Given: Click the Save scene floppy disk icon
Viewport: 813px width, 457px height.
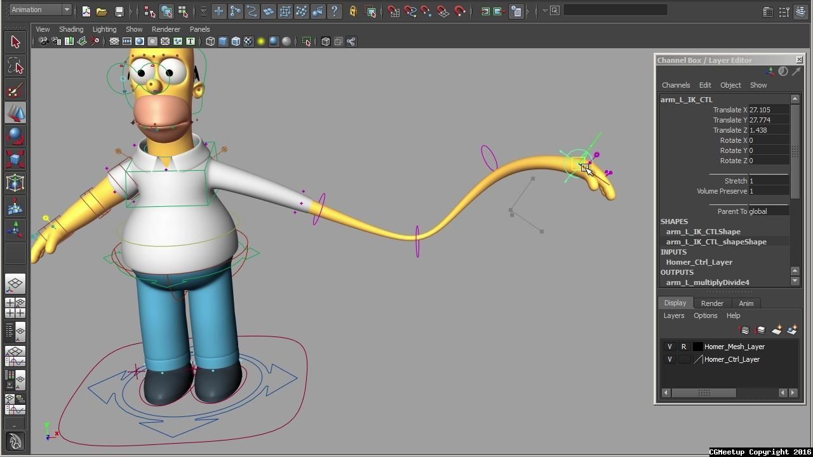Looking at the screenshot, I should click(x=119, y=11).
